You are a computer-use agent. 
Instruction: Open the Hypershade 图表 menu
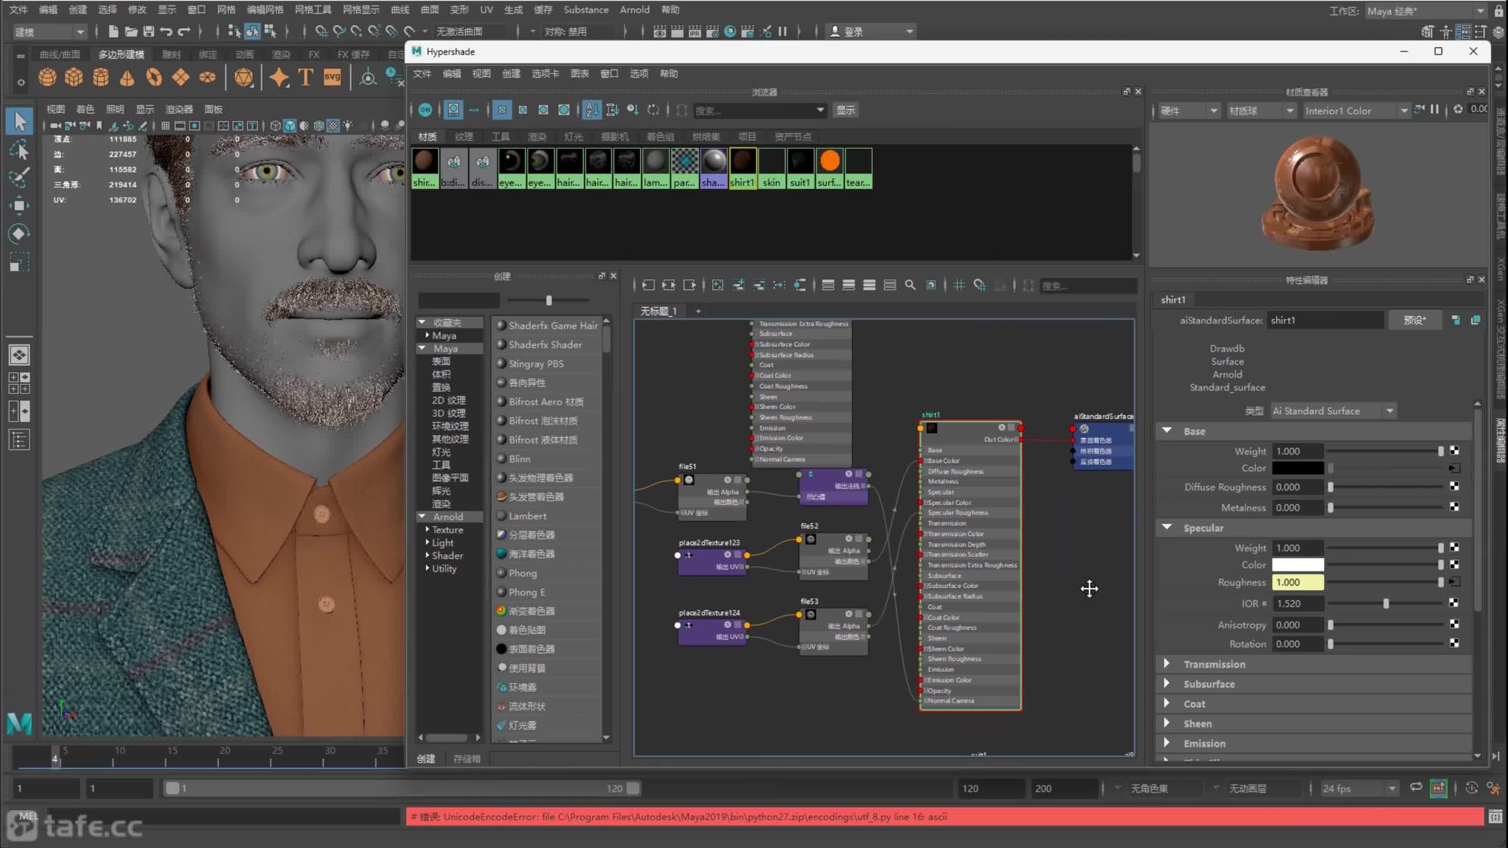coord(580,74)
